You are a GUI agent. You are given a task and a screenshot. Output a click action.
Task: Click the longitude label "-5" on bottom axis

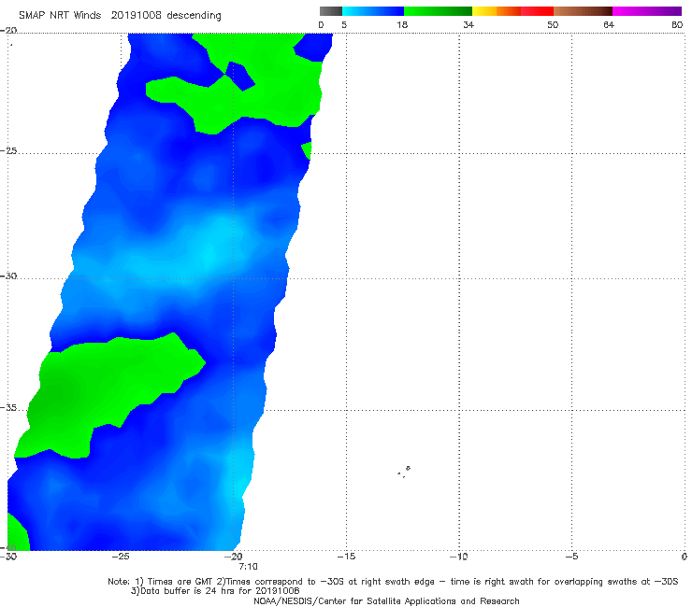point(571,557)
